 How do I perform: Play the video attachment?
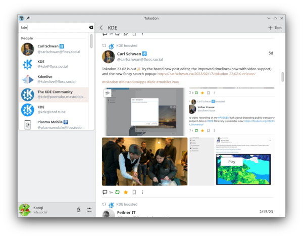tap(232, 162)
